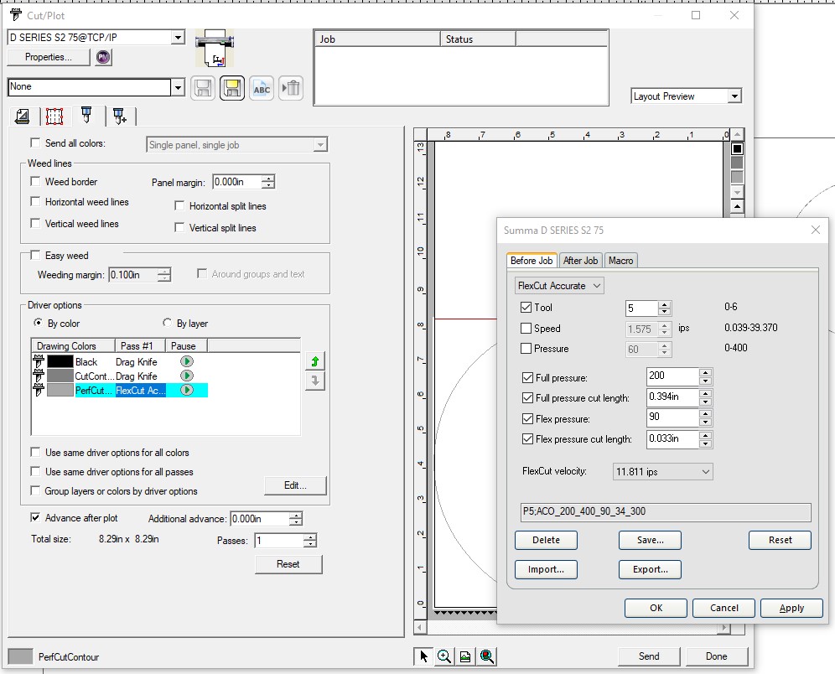Click the Properties... button
The image size is (835, 674).
click(49, 57)
